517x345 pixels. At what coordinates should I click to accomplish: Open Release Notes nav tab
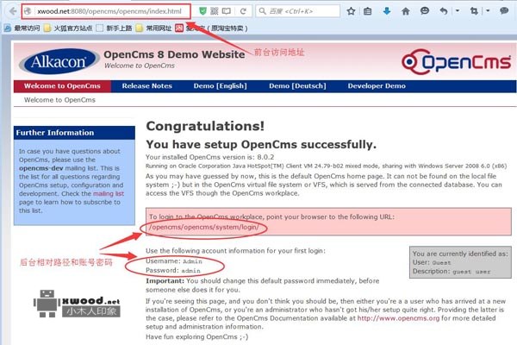pyautogui.click(x=147, y=86)
